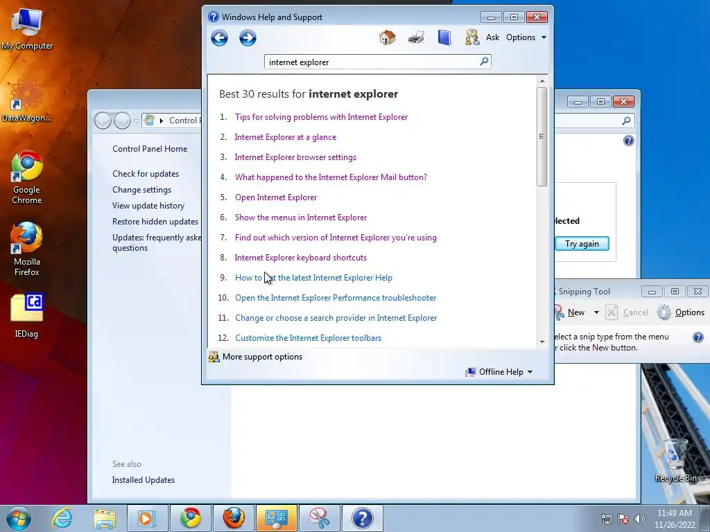Open Windows Explorer from the taskbar
Viewport: 710px width, 532px height.
pos(105,518)
